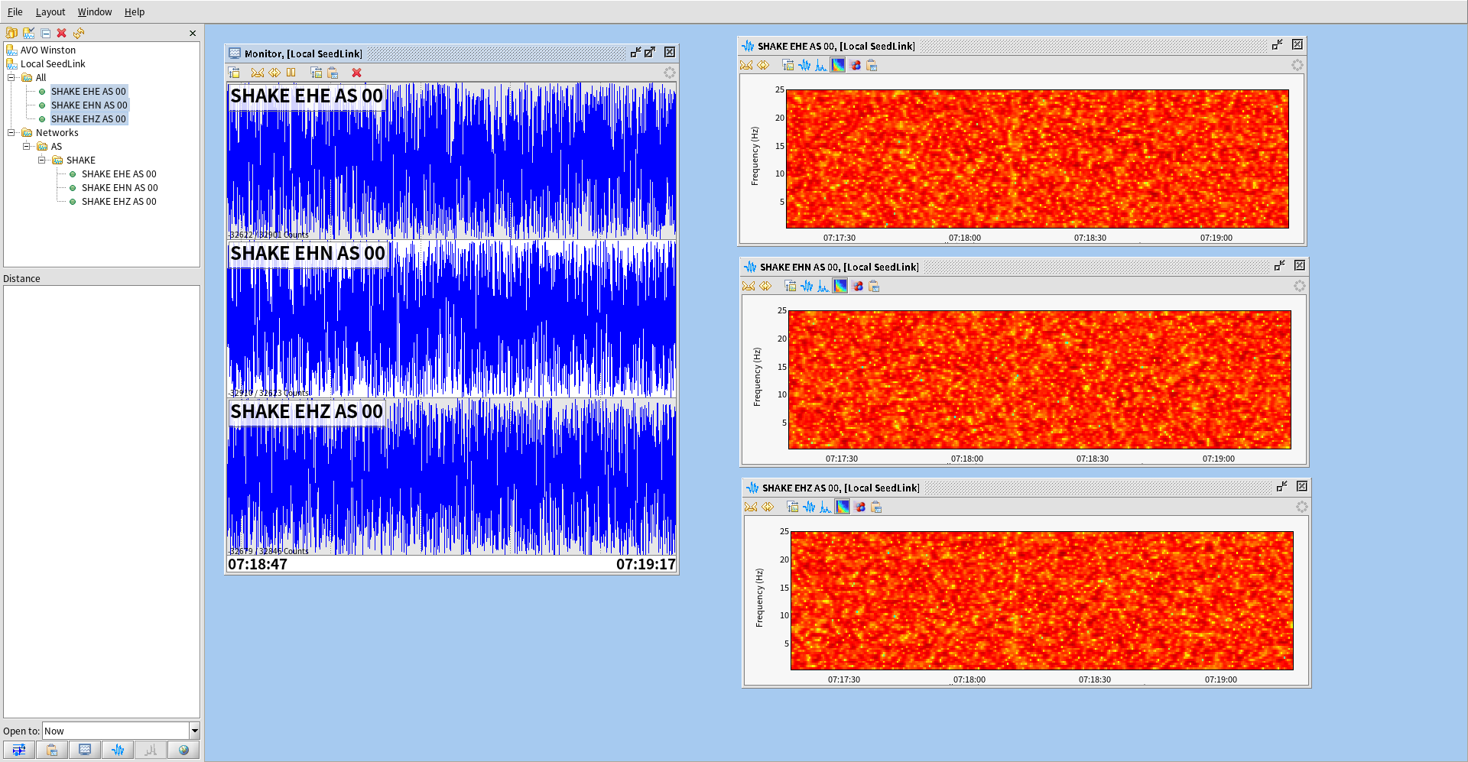This screenshot has width=1468, height=762.
Task: Toggle wave view in SHAKE EHZ window
Action: [x=809, y=507]
